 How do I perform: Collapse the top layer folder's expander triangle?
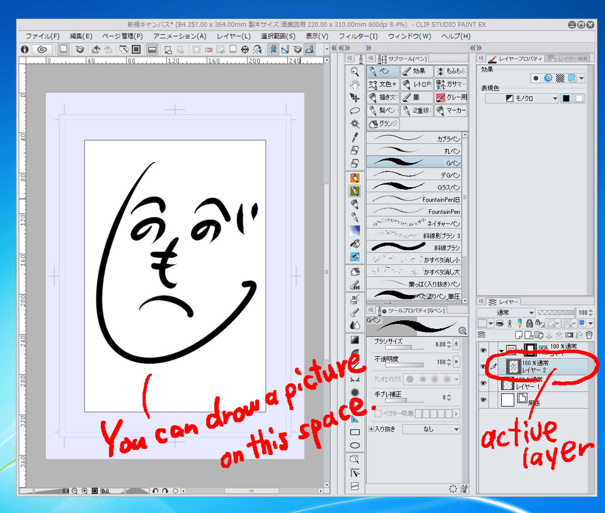pyautogui.click(x=500, y=350)
